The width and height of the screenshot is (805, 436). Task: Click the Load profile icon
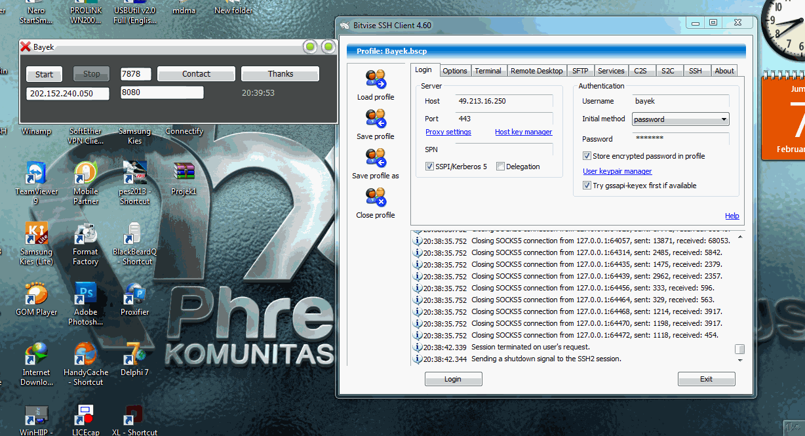click(x=376, y=79)
